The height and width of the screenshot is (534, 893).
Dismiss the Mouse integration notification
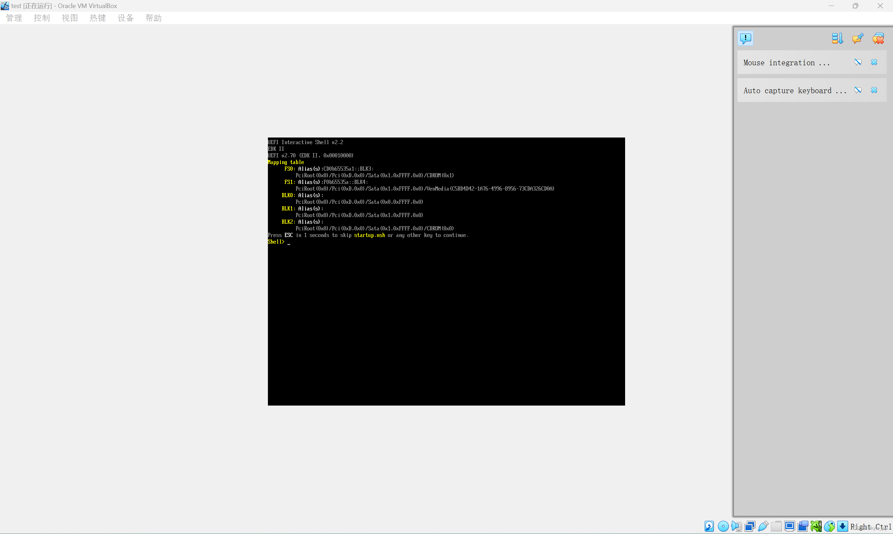pos(874,62)
